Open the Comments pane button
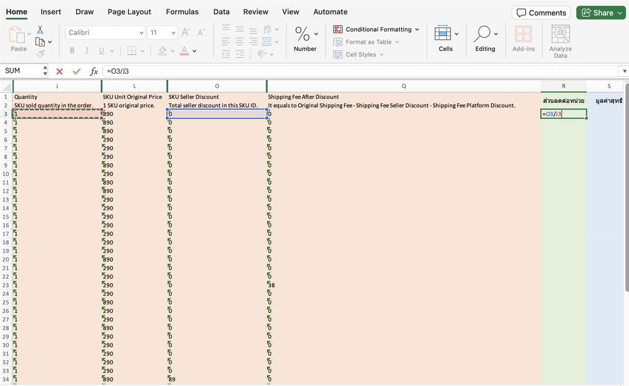The image size is (629, 386). click(x=541, y=13)
